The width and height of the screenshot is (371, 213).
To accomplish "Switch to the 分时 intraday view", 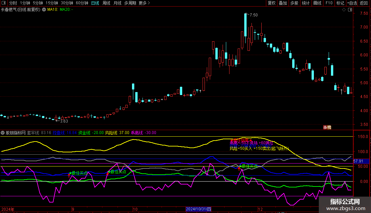I will tap(13, 3).
